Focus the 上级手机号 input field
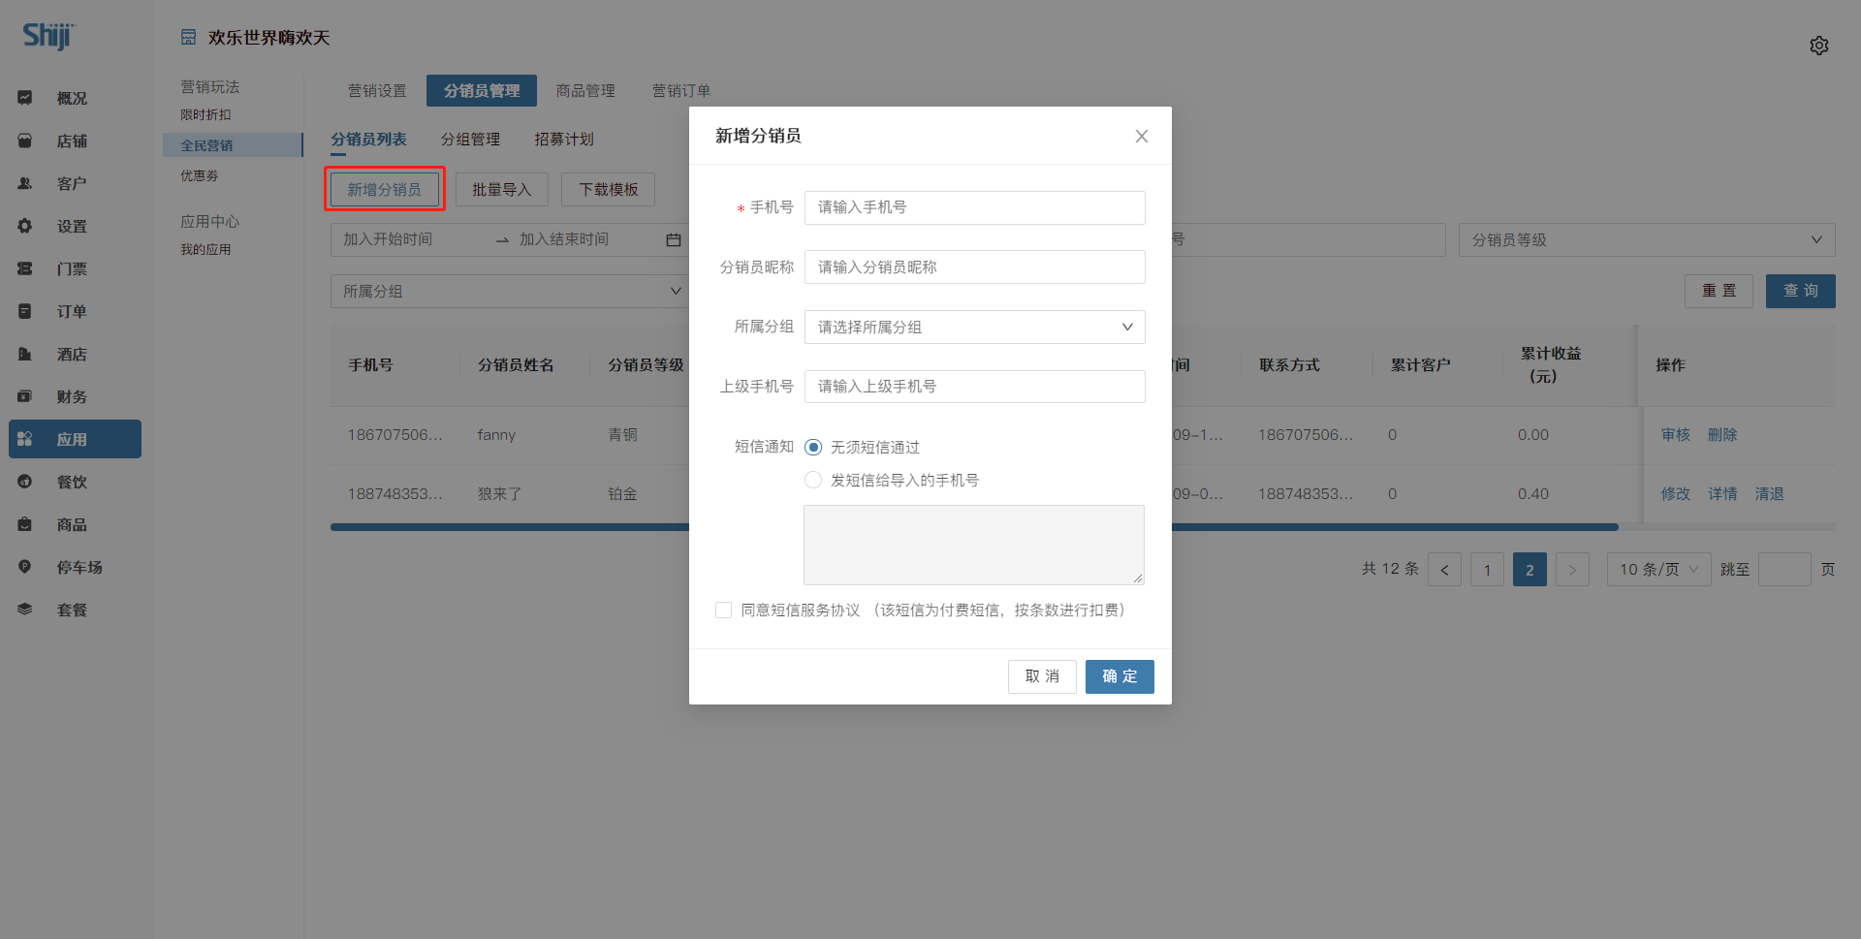This screenshot has width=1861, height=939. point(974,387)
